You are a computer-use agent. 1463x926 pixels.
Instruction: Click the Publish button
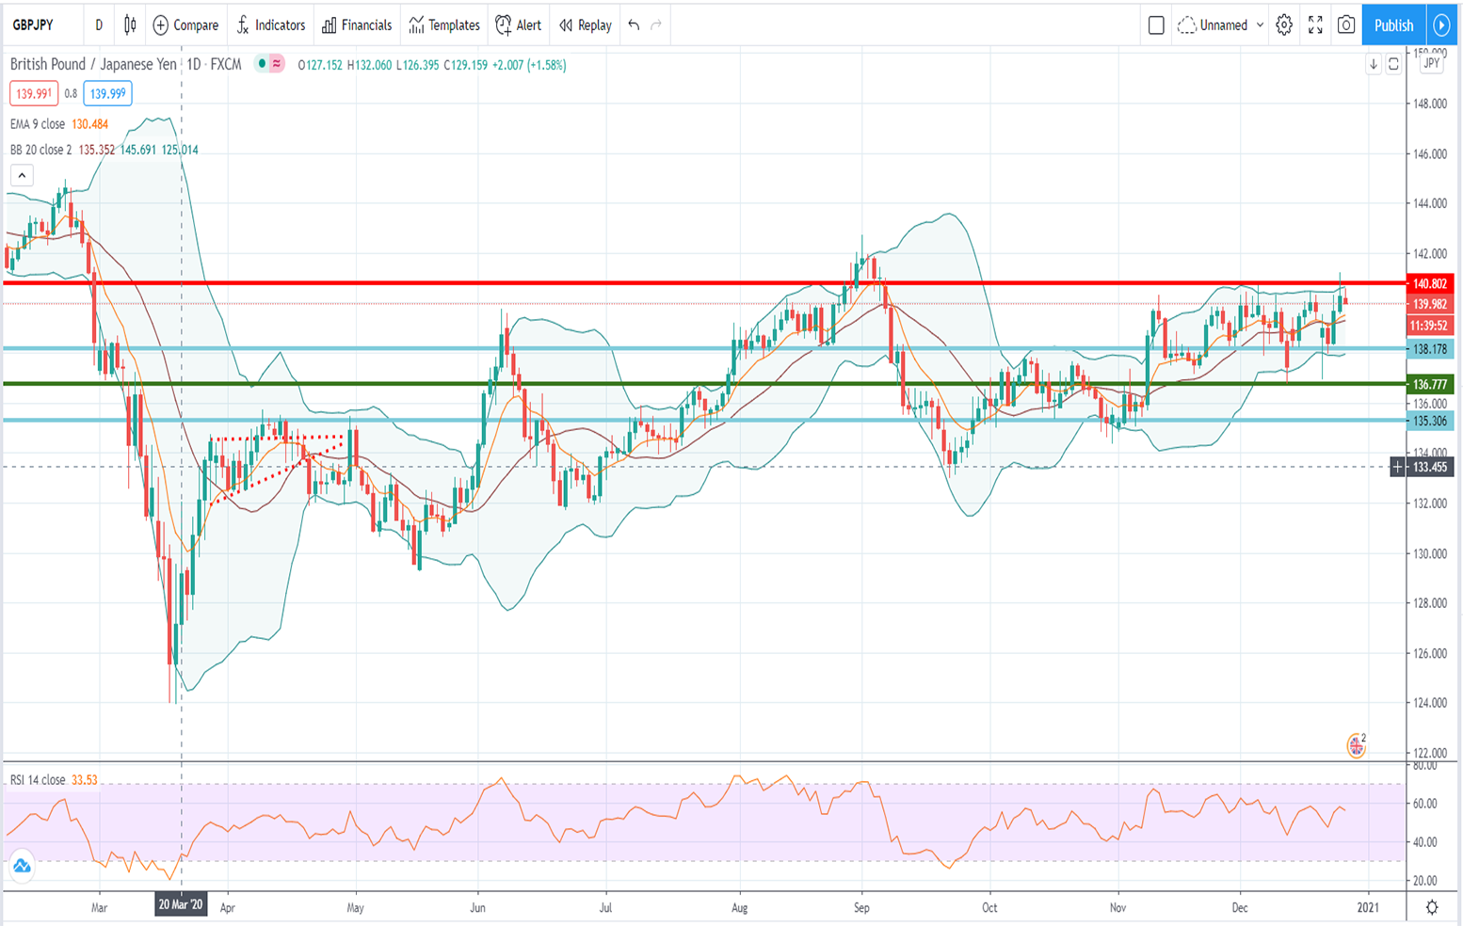coord(1392,25)
